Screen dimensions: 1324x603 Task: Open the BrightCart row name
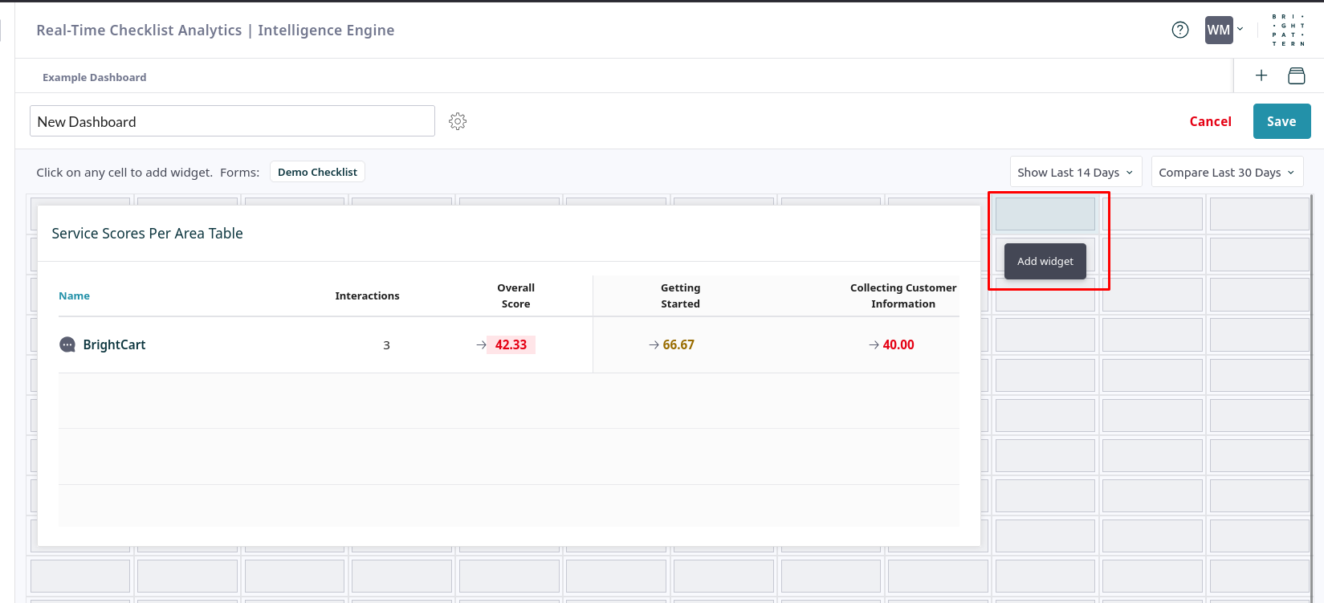114,344
